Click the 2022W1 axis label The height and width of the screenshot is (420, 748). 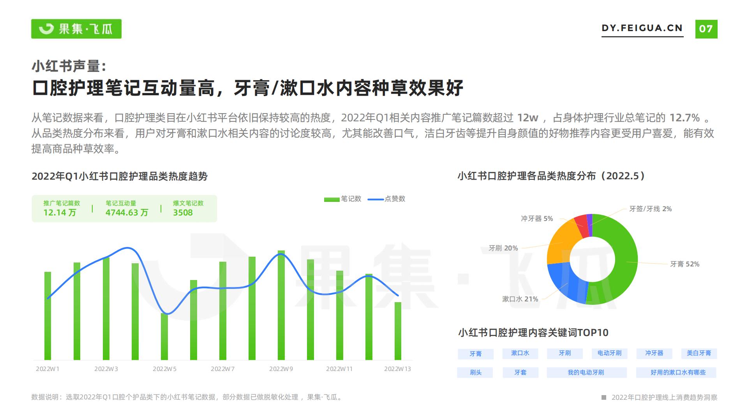[48, 369]
